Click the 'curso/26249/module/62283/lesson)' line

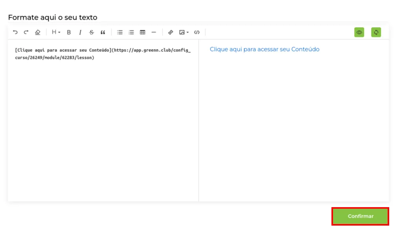coord(55,58)
